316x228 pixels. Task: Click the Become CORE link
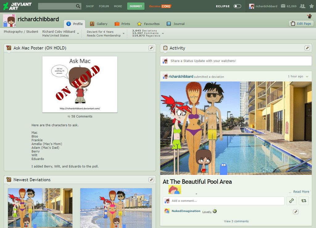click(x=160, y=6)
